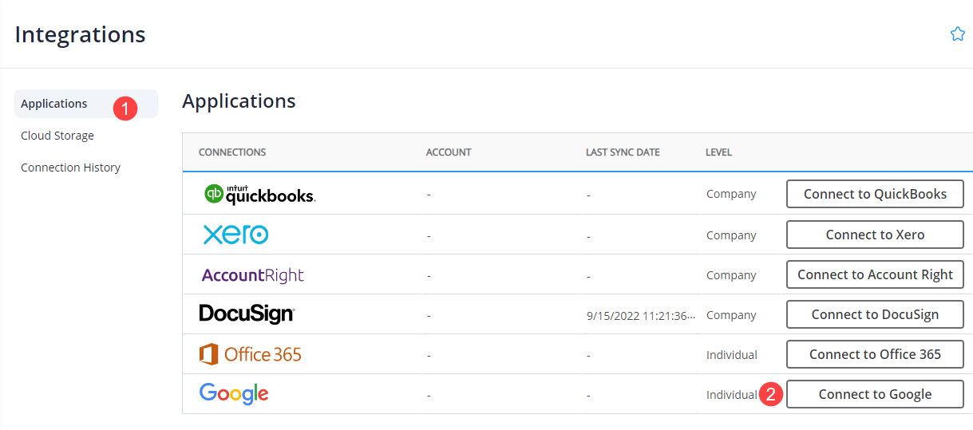Click Company level in AccountRight row
973x430 pixels.
coord(731,275)
